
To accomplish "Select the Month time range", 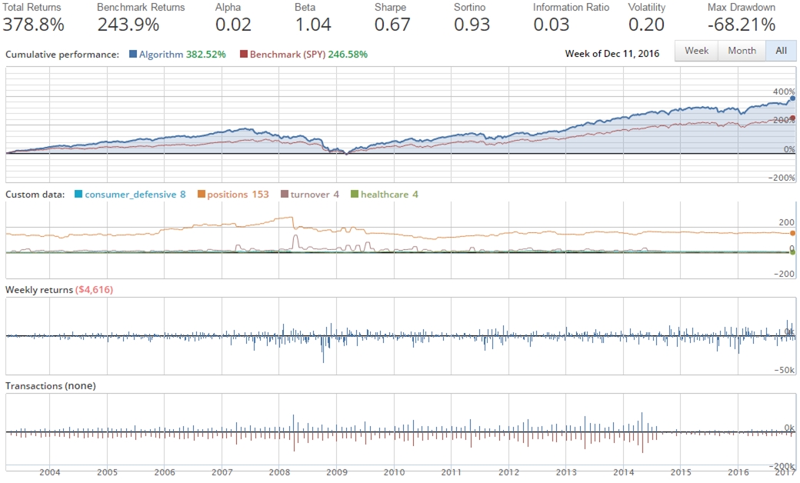I will pos(741,50).
